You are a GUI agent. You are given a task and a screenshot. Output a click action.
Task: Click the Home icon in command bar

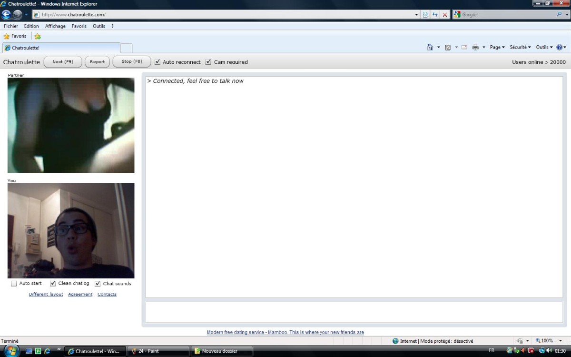[430, 47]
